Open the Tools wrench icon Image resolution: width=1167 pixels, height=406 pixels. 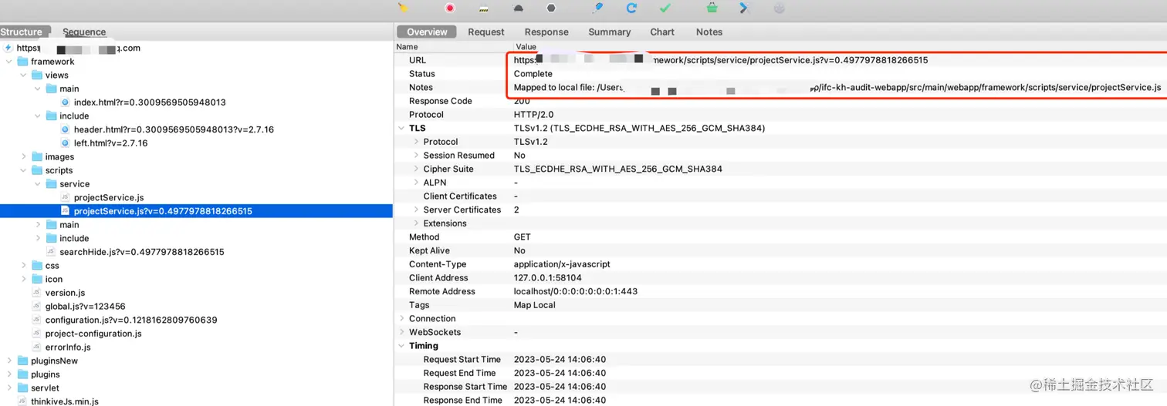745,8
